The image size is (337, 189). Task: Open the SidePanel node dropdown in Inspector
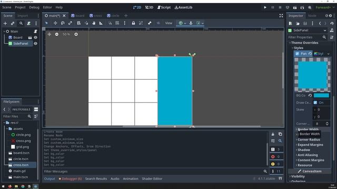pyautogui.click(x=325, y=30)
